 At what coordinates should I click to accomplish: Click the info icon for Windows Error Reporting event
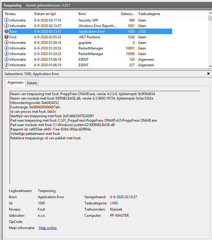pos(6,26)
